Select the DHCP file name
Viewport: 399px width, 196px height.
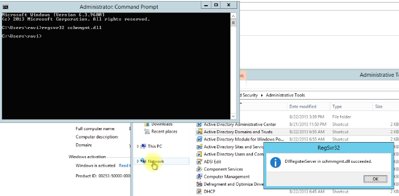click(x=209, y=191)
